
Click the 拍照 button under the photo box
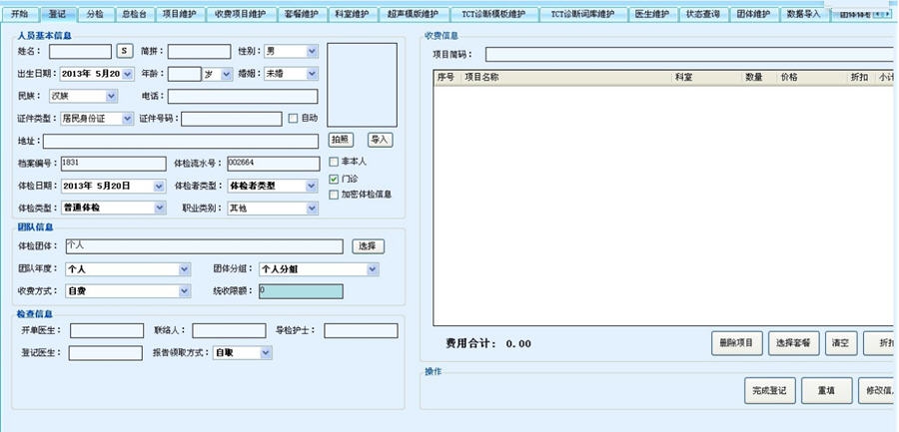point(341,140)
